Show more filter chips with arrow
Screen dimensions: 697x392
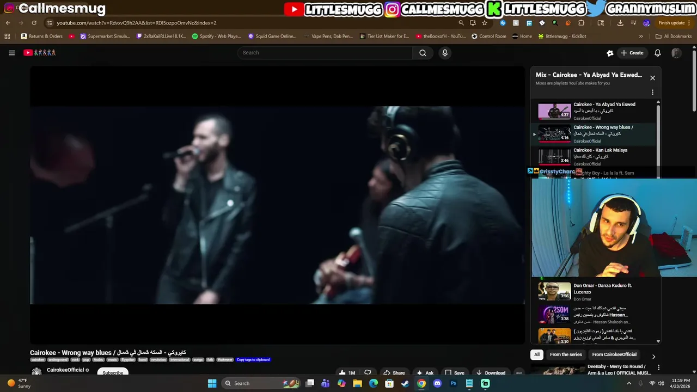coord(653,357)
